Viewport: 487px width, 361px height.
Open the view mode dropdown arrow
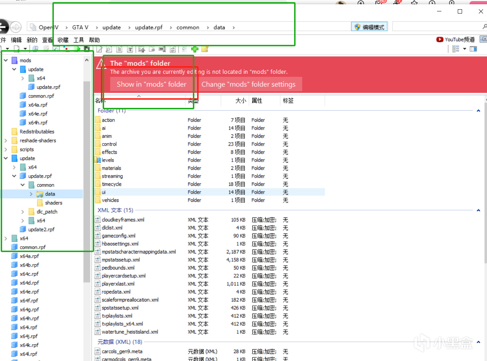pyautogui.click(x=465, y=49)
